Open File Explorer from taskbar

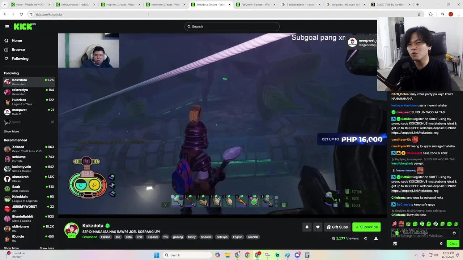coord(228,255)
